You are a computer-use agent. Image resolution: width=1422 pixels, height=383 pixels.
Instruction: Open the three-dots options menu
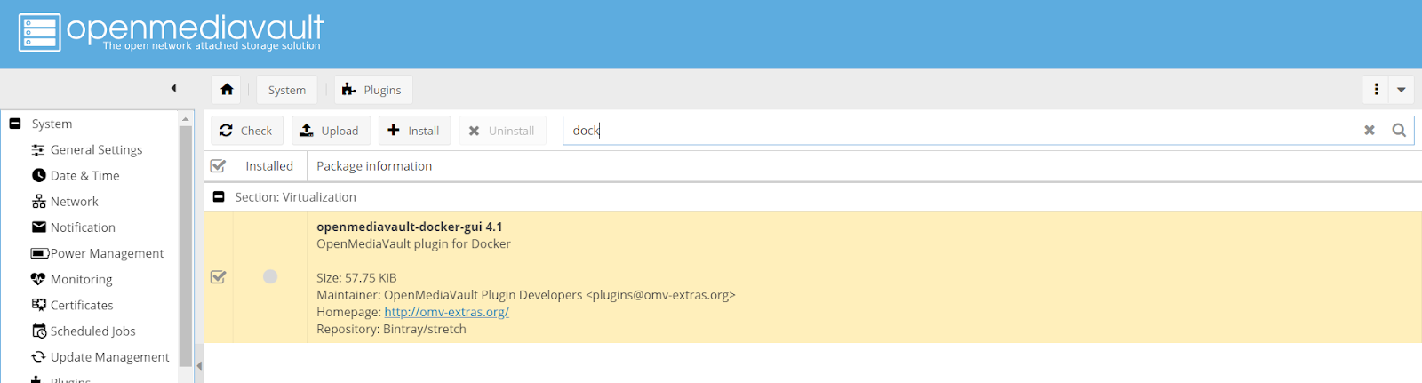pos(1376,90)
